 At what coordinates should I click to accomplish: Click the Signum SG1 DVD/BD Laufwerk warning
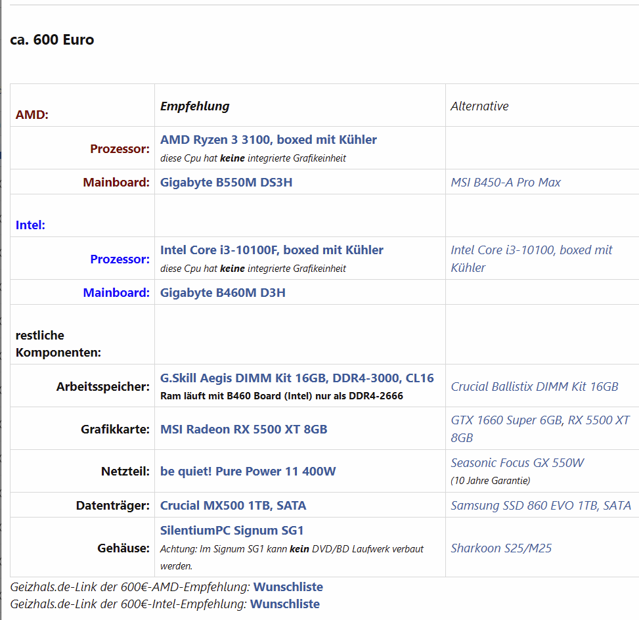292,557
